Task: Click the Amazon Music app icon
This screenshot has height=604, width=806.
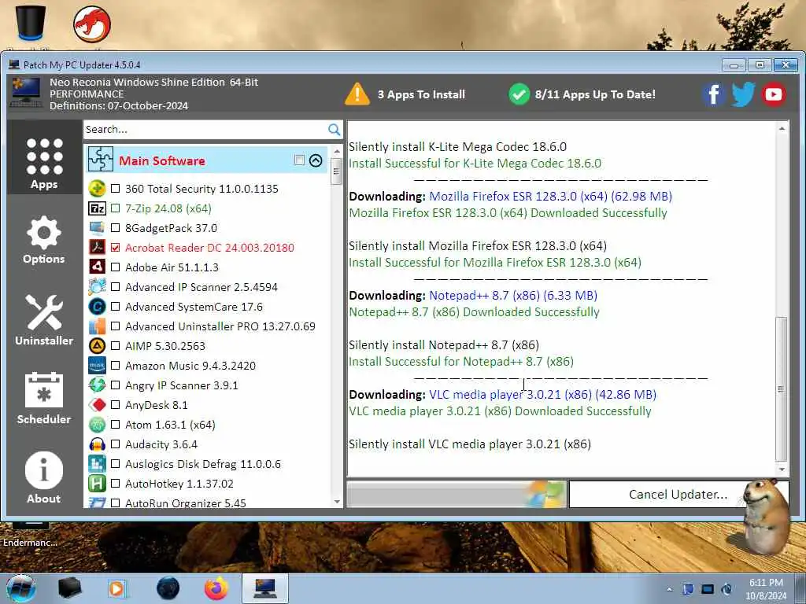Action: (x=97, y=366)
